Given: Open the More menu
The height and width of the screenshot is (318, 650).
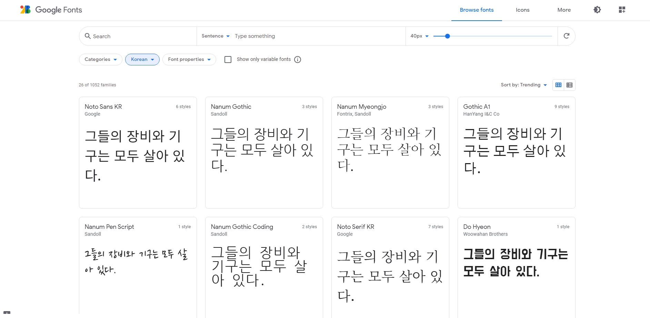Looking at the screenshot, I should pyautogui.click(x=564, y=10).
